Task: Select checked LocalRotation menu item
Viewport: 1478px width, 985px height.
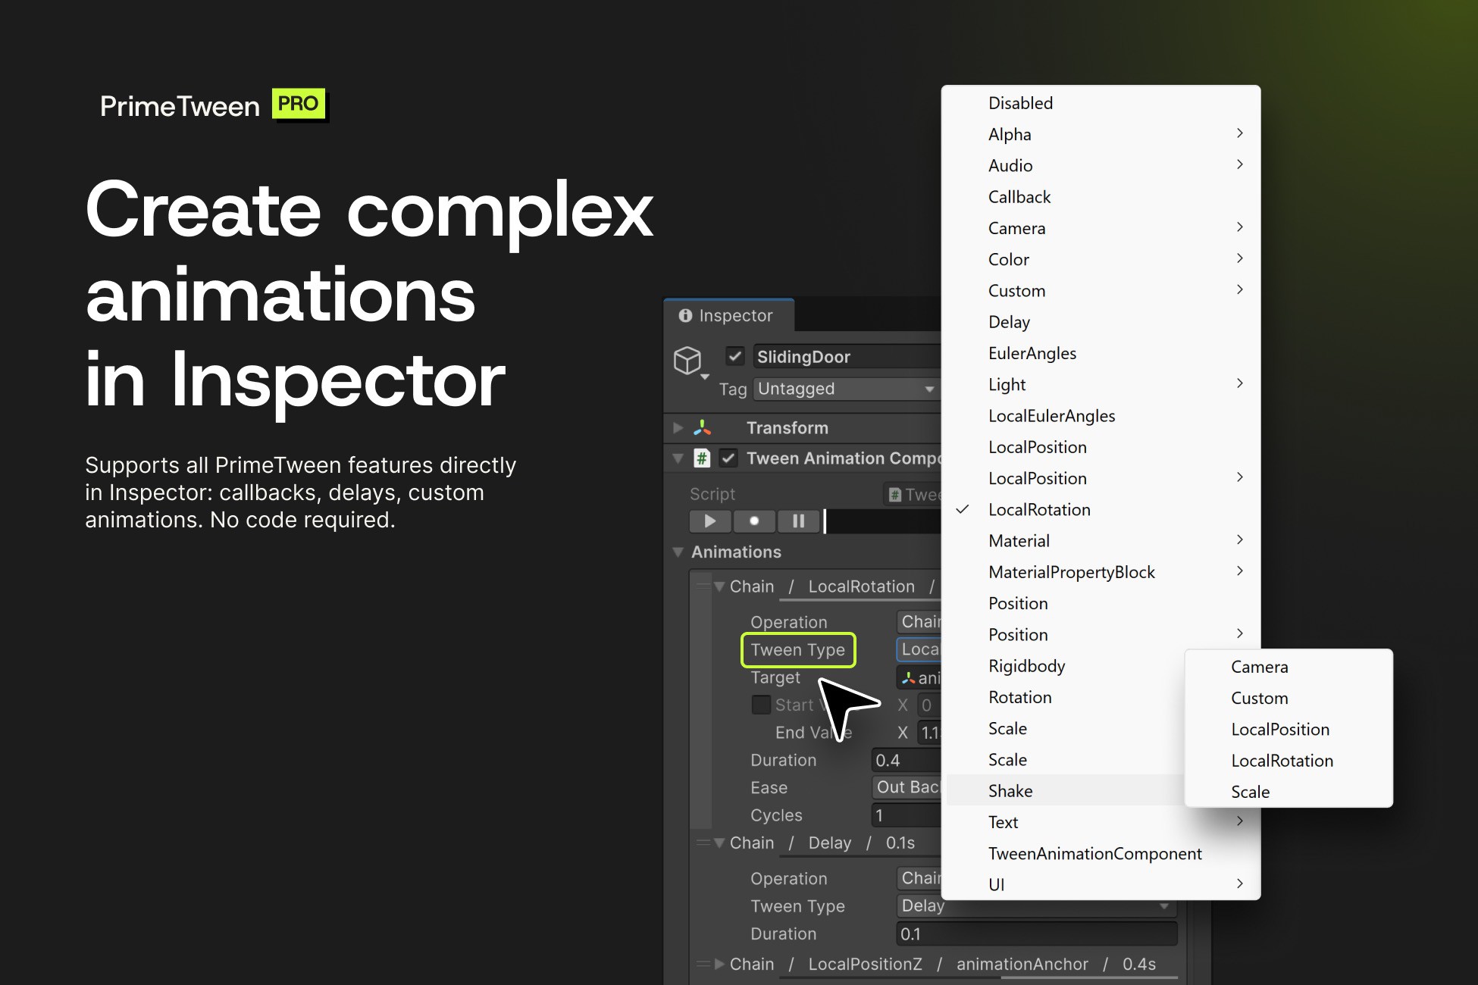Action: click(x=1101, y=510)
